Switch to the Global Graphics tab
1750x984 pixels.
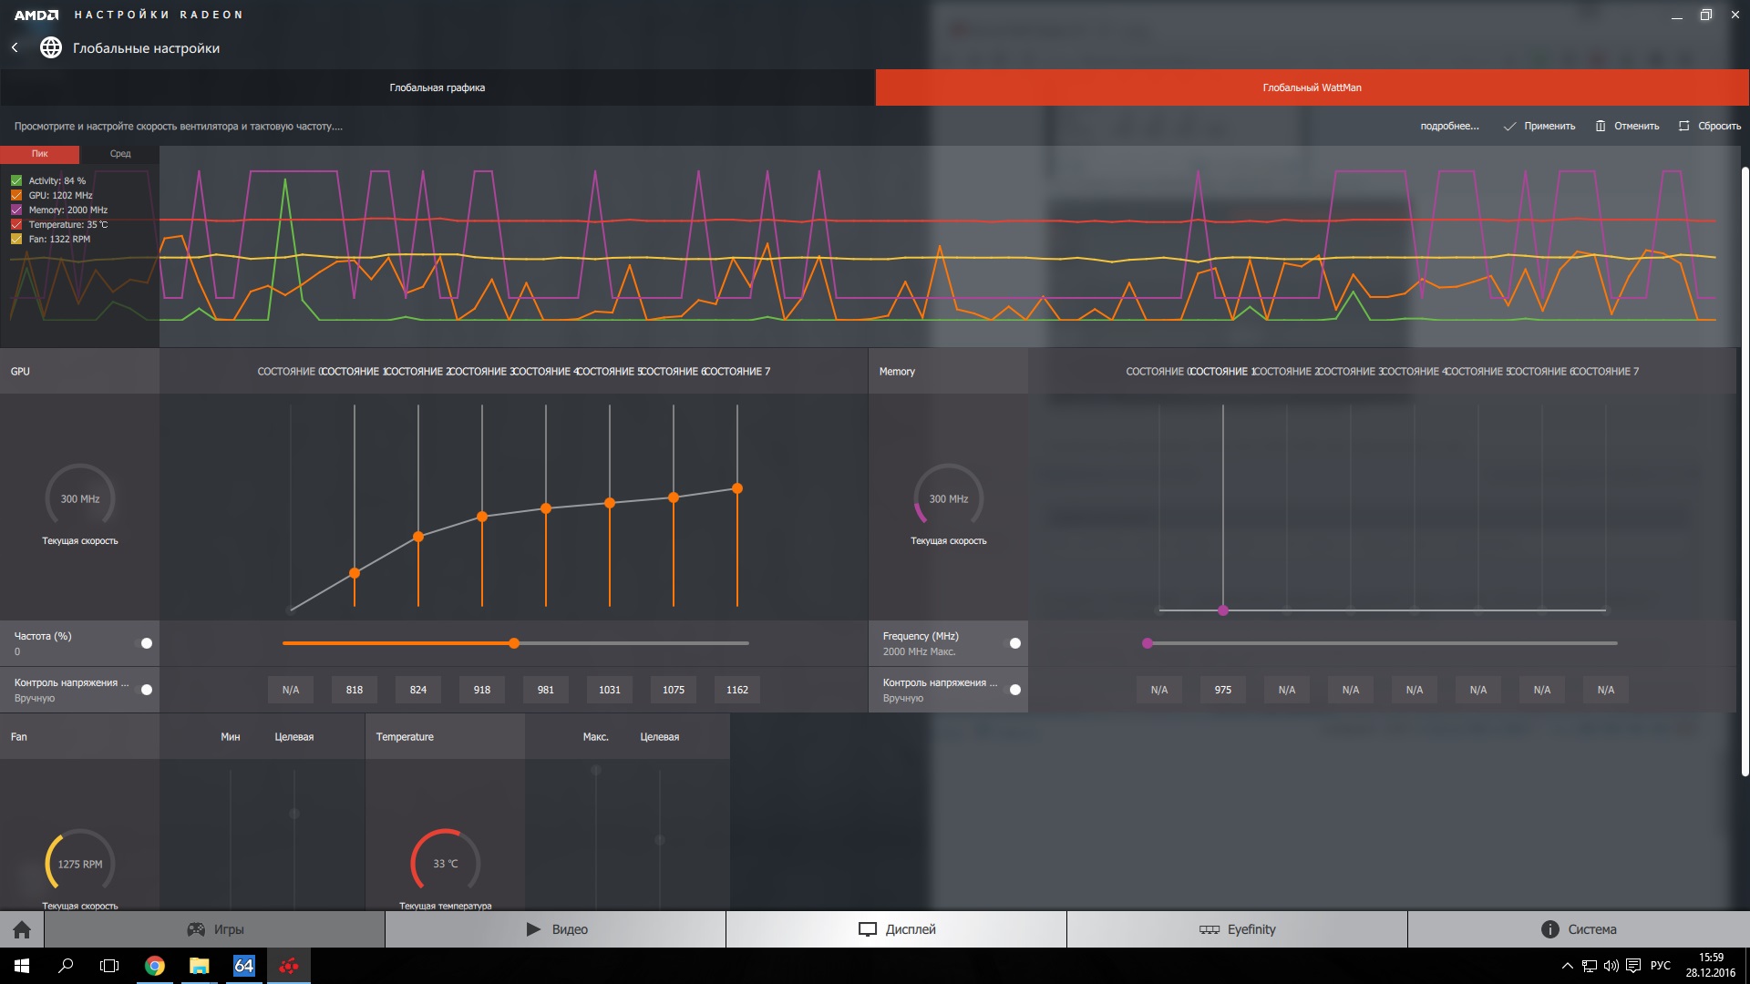click(x=437, y=87)
